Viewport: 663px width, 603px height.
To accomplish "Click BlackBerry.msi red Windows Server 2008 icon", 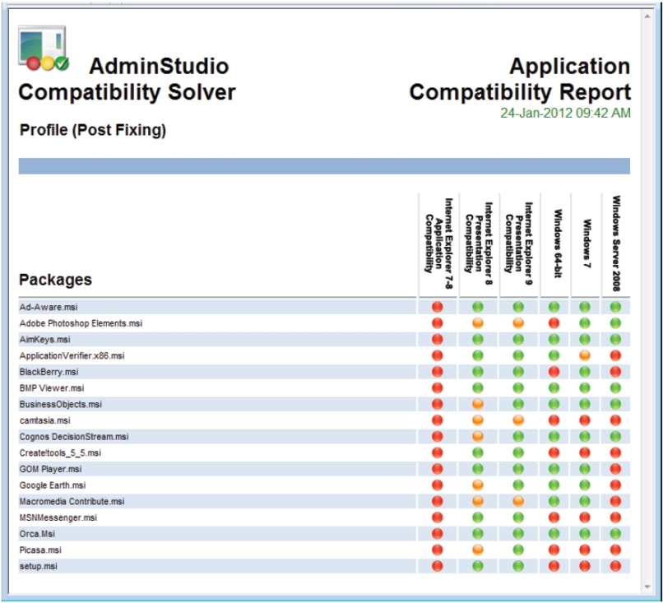I will coord(616,372).
